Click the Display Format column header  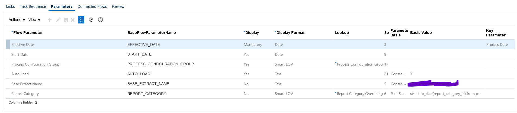click(290, 33)
